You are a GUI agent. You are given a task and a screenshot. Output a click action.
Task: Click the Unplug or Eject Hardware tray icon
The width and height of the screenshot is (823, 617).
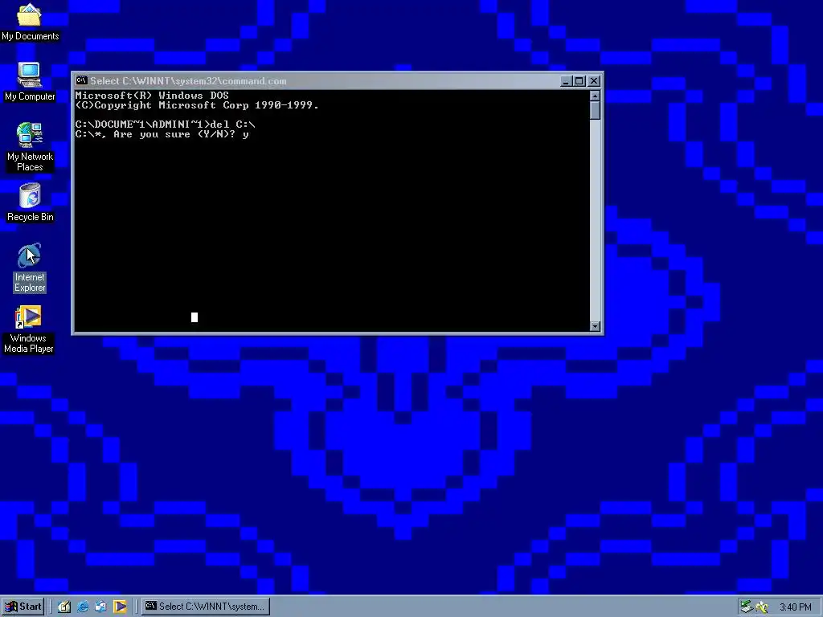tap(747, 607)
